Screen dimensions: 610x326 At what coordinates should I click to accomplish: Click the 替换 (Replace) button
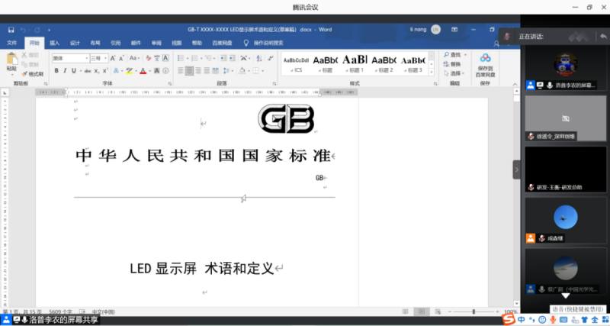[451, 64]
